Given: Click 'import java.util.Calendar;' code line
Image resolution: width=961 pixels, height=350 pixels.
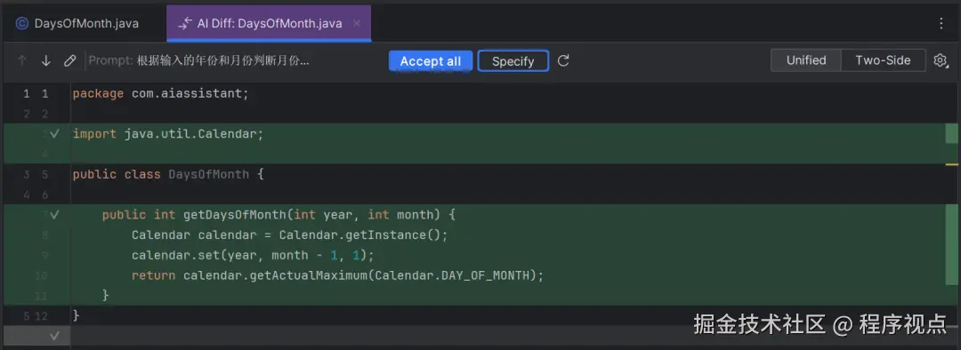Looking at the screenshot, I should 168,133.
